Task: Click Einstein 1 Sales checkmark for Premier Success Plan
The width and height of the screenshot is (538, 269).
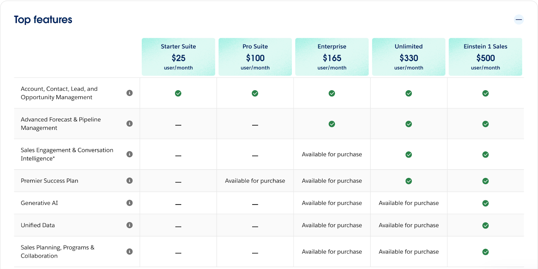Action: tap(486, 181)
